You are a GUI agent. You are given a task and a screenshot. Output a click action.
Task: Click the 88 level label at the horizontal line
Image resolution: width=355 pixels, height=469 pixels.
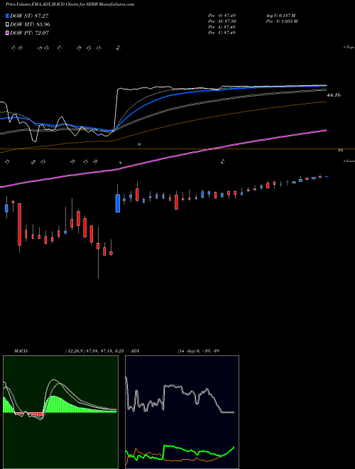click(340, 151)
